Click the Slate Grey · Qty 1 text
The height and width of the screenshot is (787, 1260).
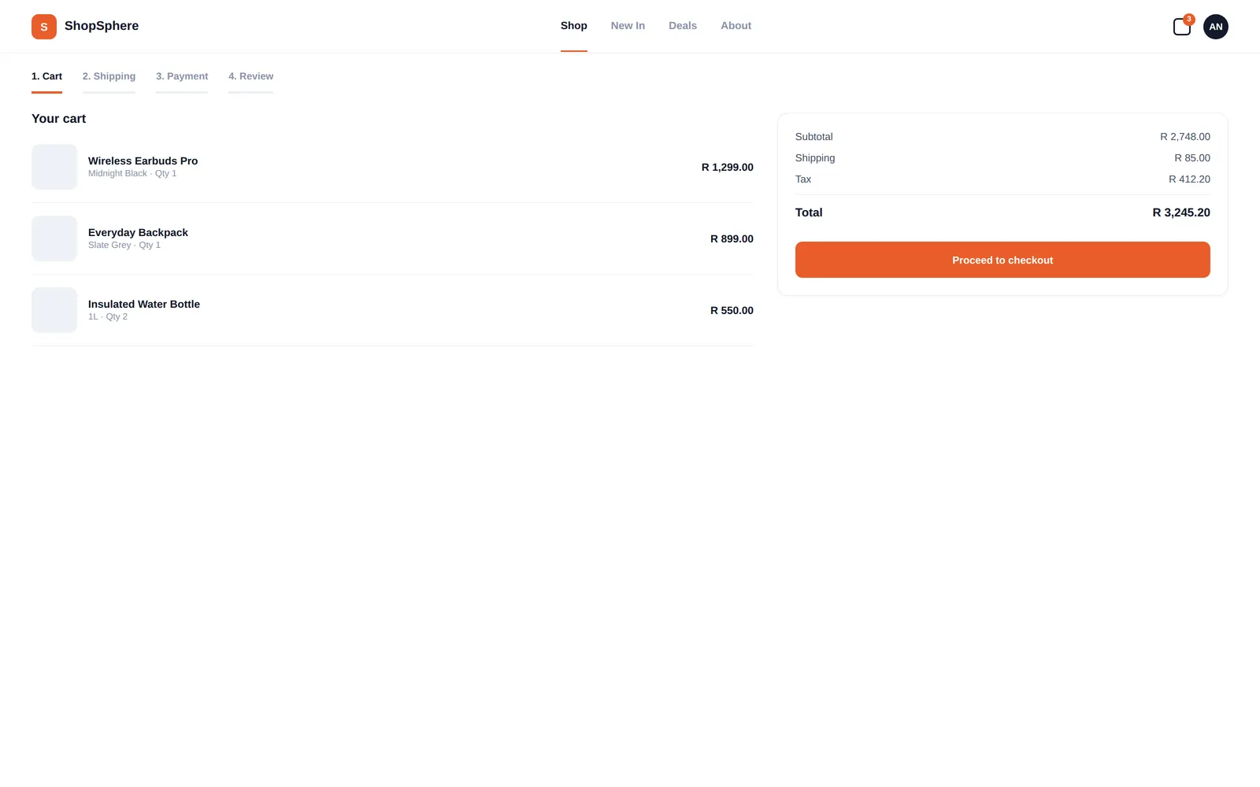coord(124,245)
